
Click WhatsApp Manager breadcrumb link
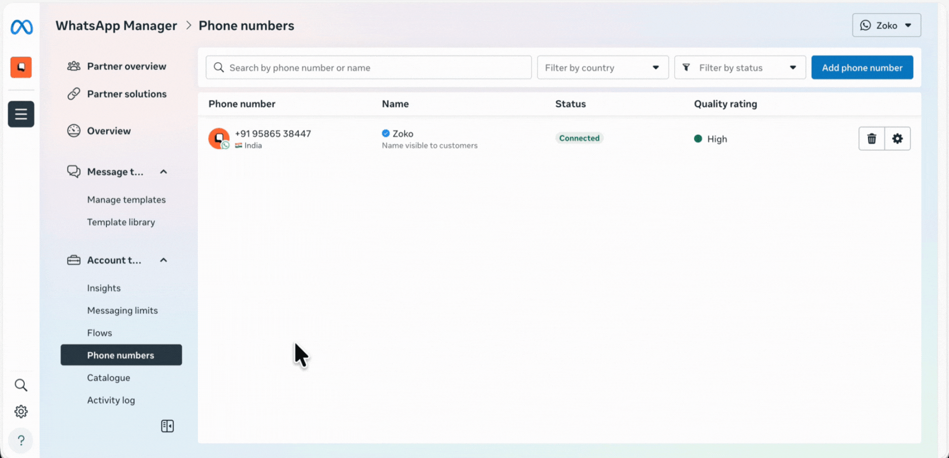pos(116,25)
